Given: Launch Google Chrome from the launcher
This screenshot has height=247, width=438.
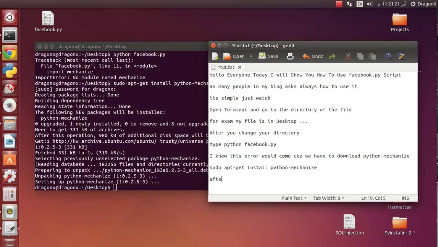Looking at the screenshot, I should (x=10, y=53).
